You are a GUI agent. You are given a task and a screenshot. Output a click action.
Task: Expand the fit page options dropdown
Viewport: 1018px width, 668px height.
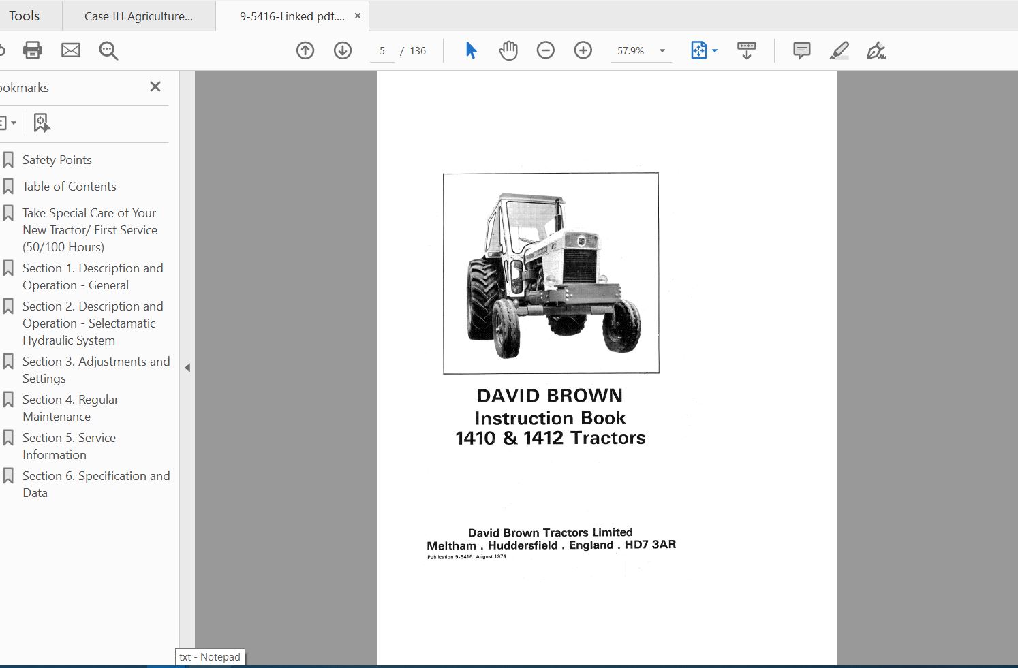click(715, 51)
